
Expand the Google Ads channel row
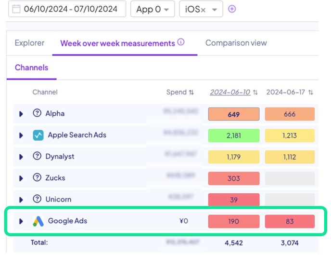[21, 221]
